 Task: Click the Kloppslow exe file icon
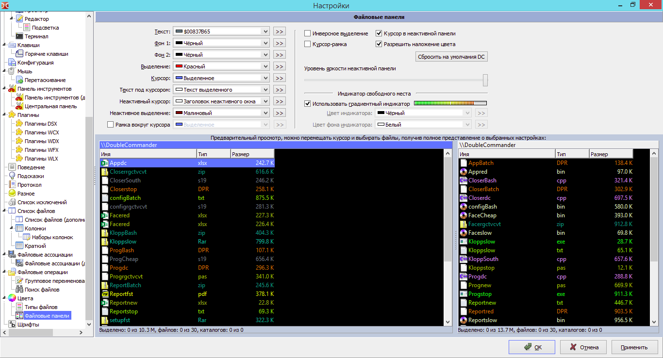coord(463,242)
